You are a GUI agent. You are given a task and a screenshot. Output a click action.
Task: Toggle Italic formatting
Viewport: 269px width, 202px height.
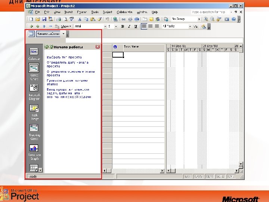click(x=129, y=26)
